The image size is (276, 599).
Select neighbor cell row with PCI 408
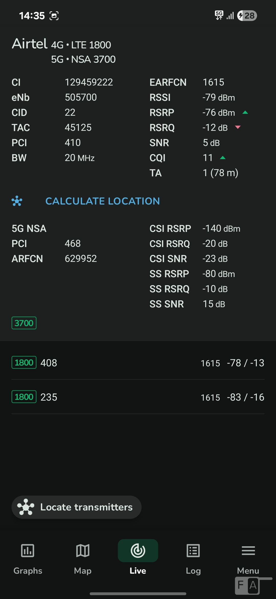pos(138,363)
